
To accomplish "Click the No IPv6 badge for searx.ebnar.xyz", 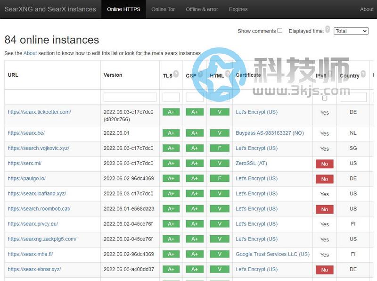I will point(325,270).
